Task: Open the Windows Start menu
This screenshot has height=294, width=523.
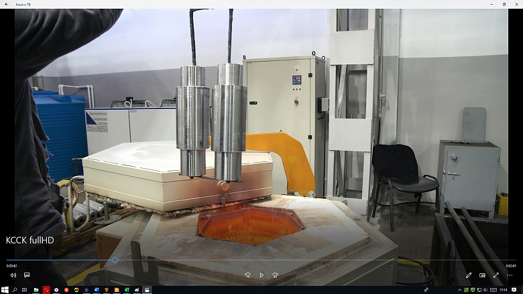Action: (5, 289)
